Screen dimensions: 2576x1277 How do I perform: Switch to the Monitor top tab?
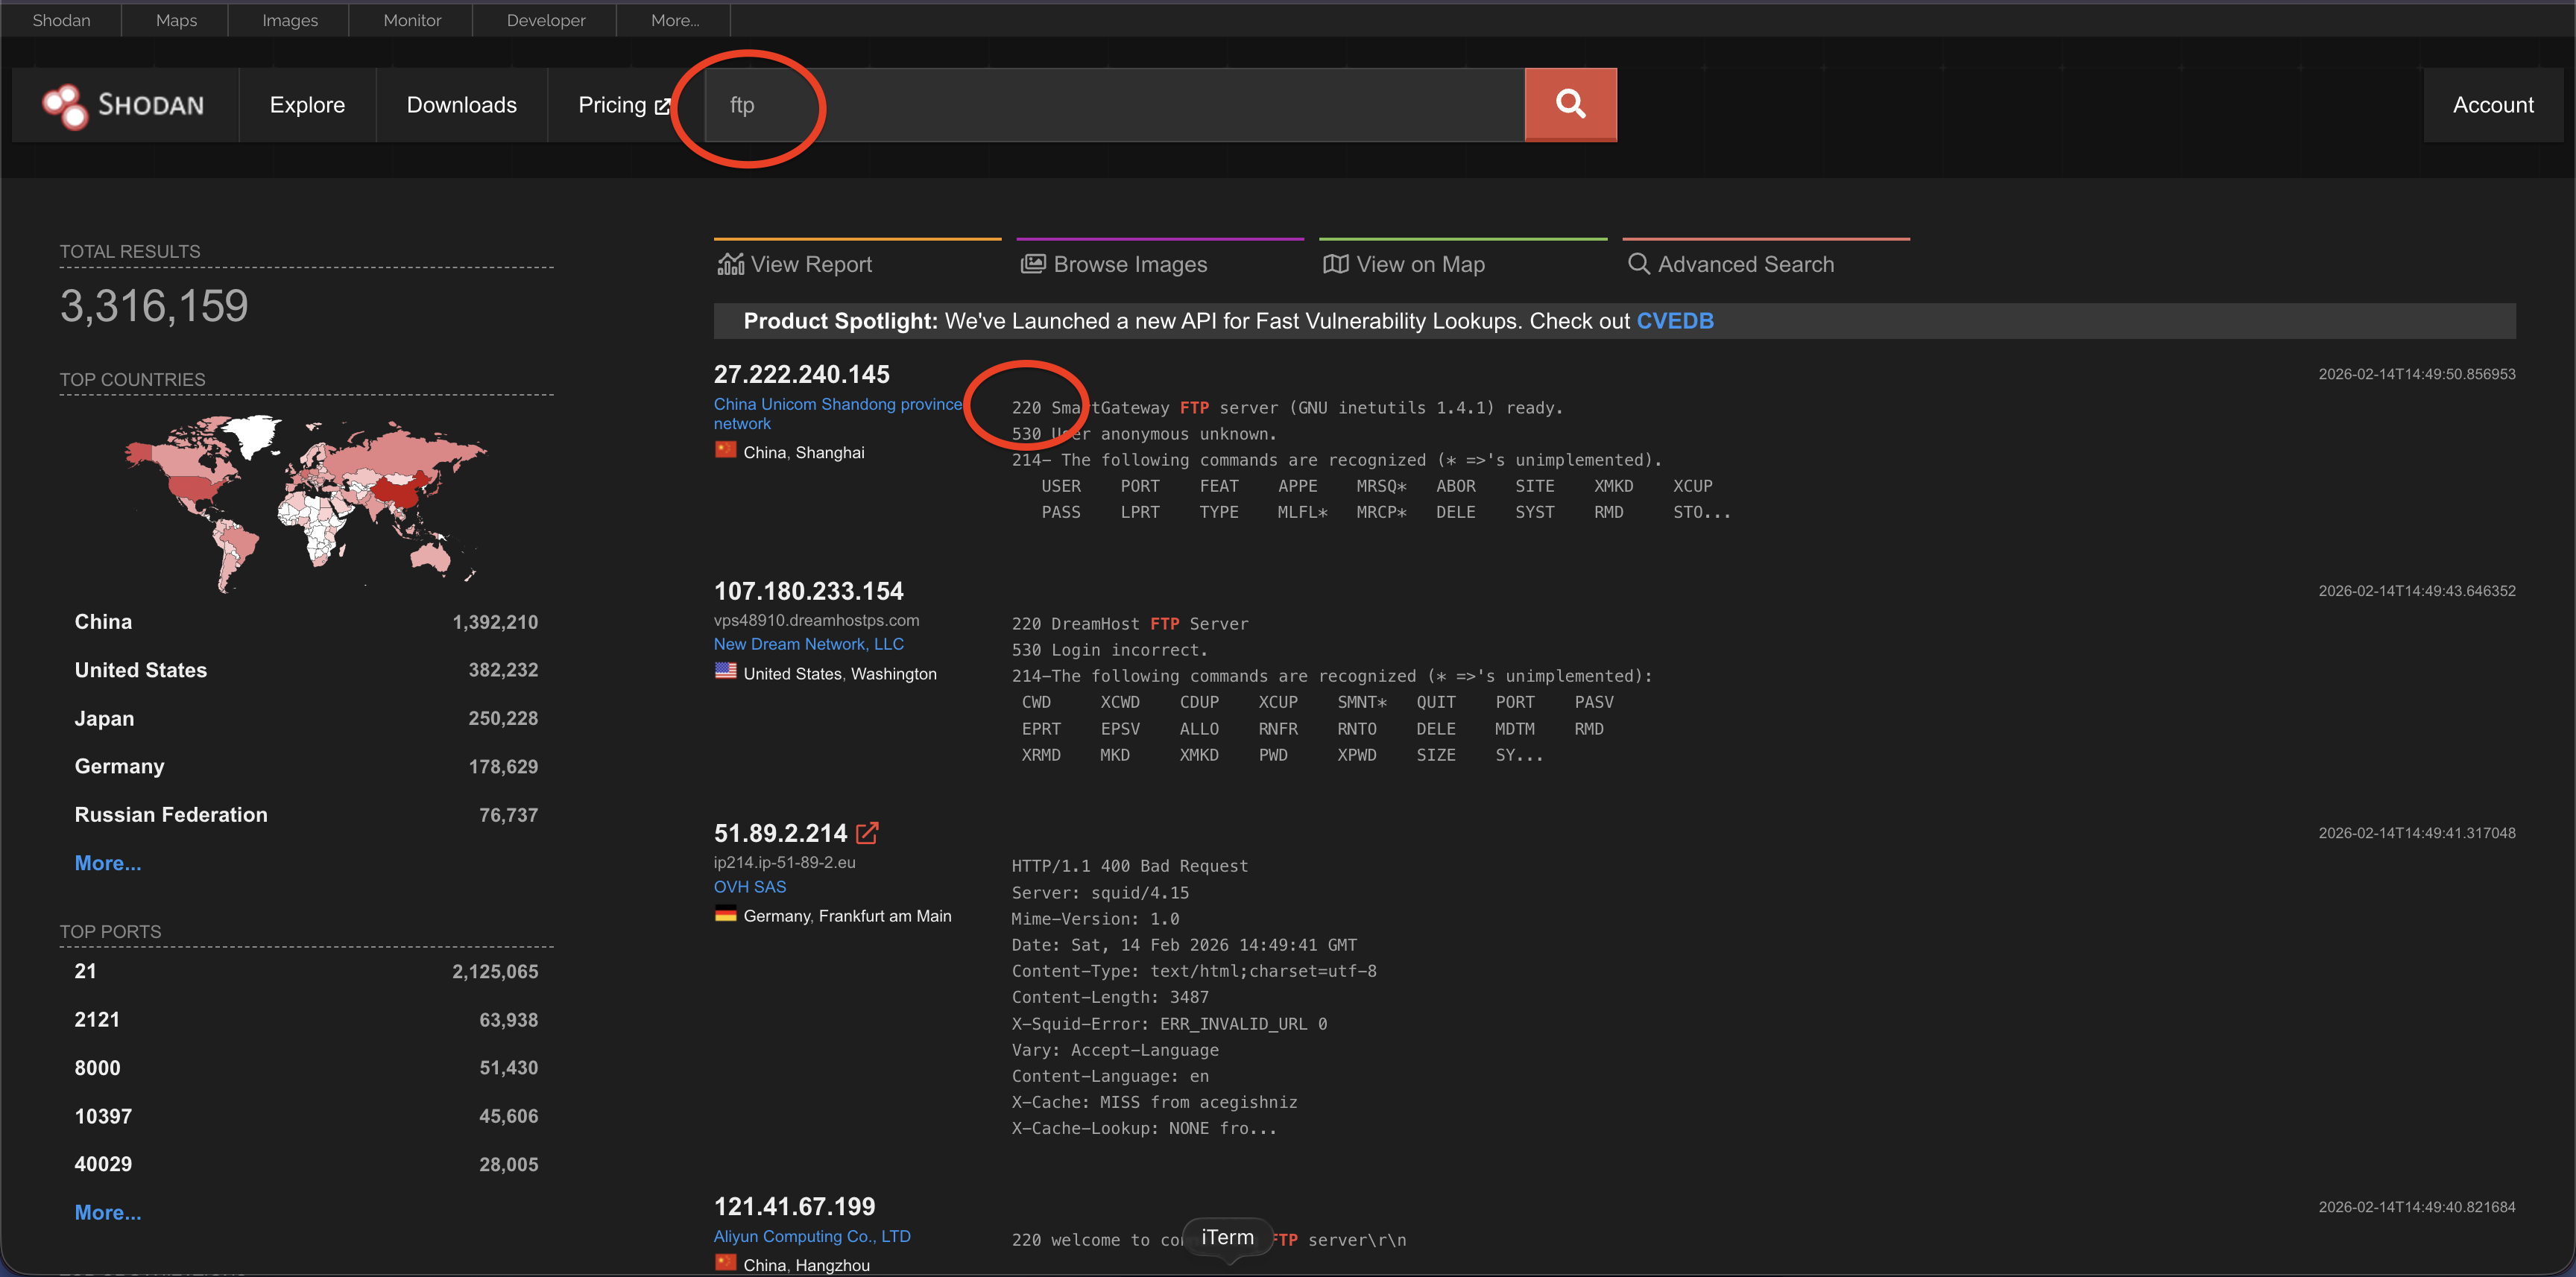tap(412, 20)
